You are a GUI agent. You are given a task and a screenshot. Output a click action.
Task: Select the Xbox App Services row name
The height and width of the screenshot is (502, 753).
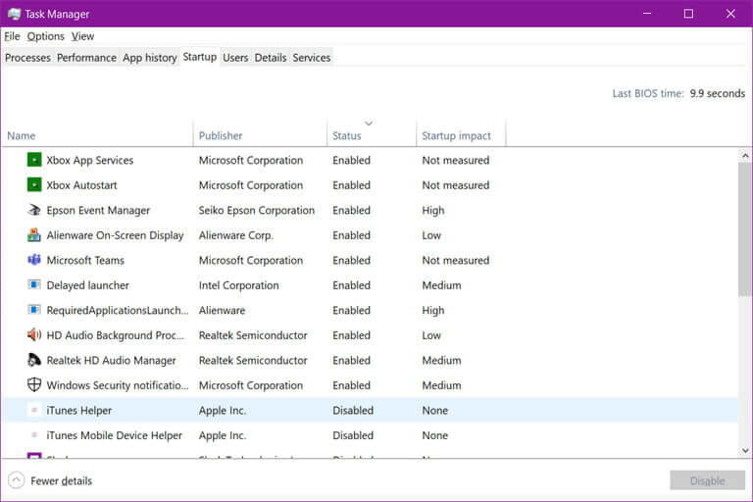(x=90, y=160)
